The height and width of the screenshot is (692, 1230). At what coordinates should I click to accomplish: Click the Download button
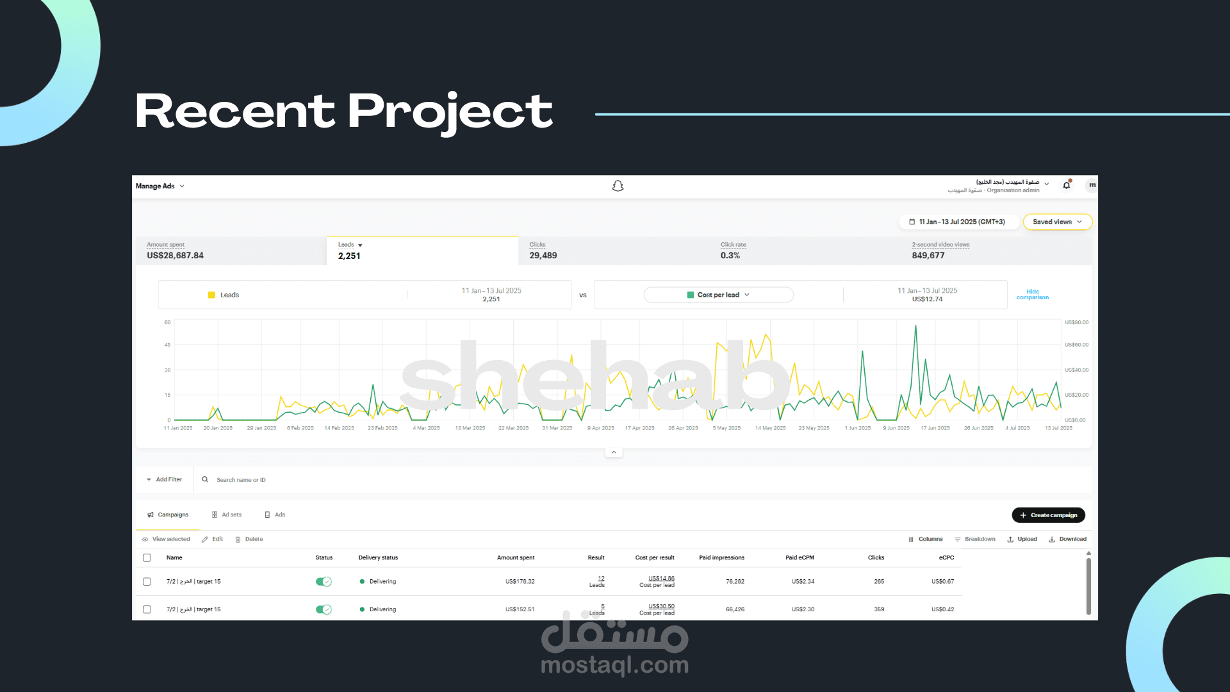[x=1067, y=540]
